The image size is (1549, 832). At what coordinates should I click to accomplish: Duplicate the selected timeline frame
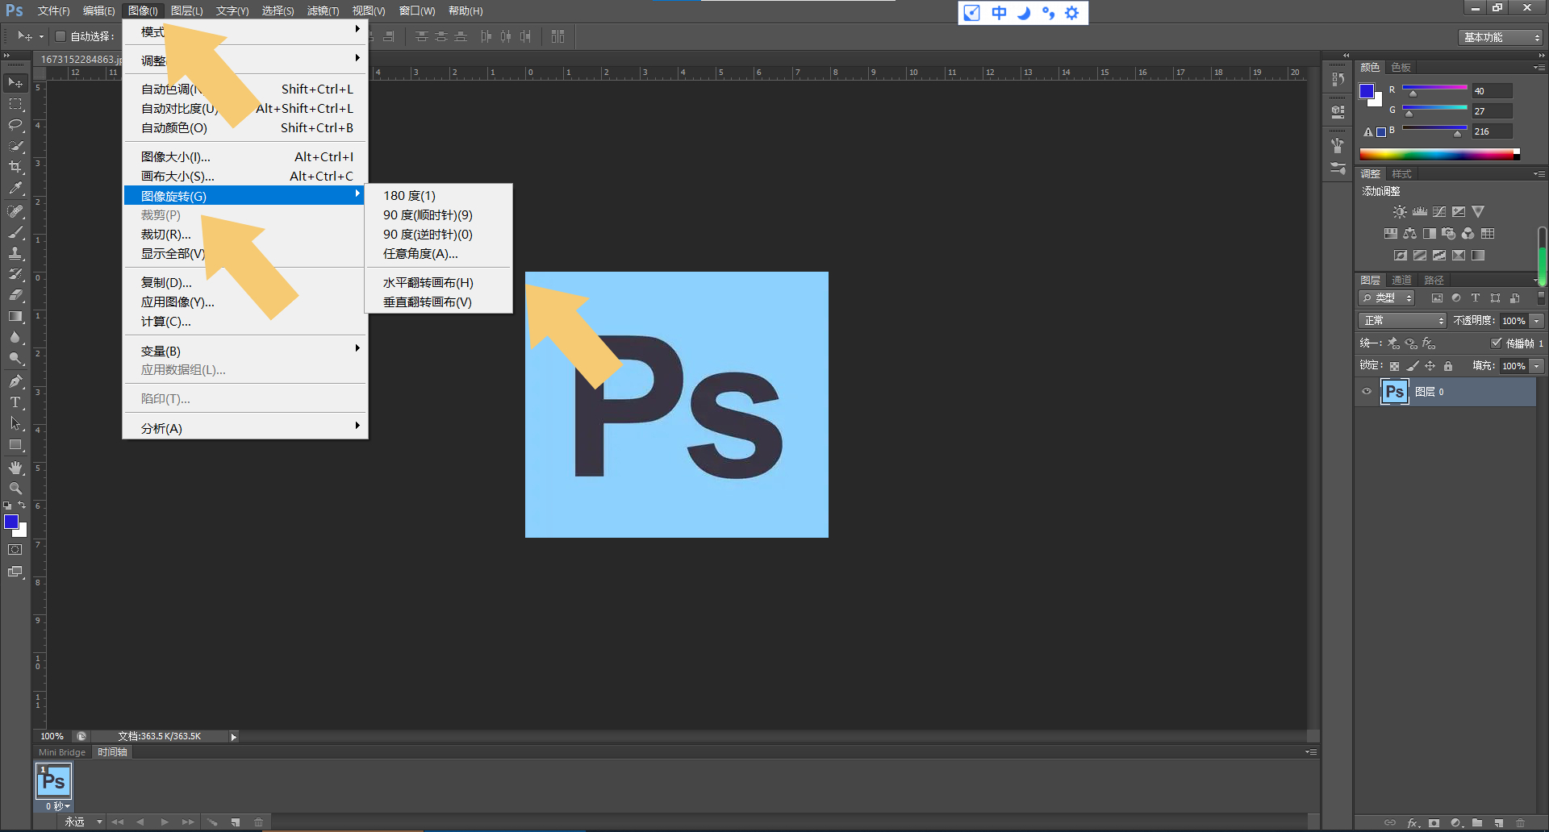(x=236, y=822)
